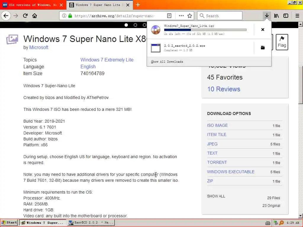Click the vertical scrollbar thumb
The width and height of the screenshot is (303, 227).
click(x=301, y=85)
